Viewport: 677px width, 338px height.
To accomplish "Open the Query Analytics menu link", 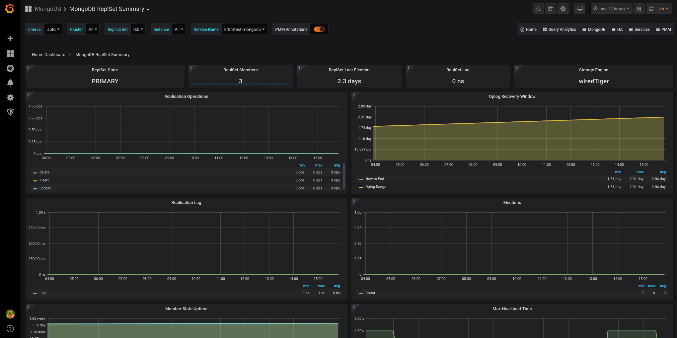I will pos(559,30).
